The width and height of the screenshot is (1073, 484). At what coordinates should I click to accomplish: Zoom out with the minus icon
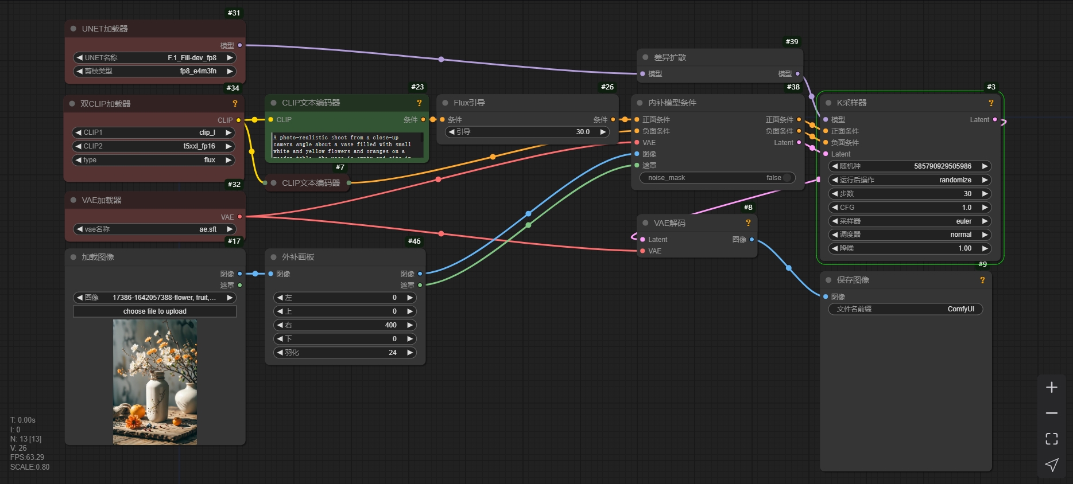[1051, 413]
